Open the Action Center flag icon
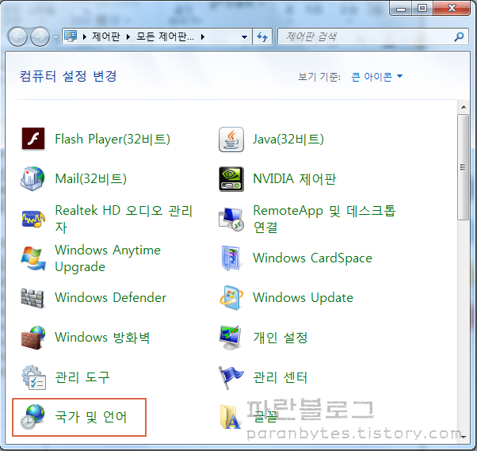This screenshot has width=477, height=451. 231,377
